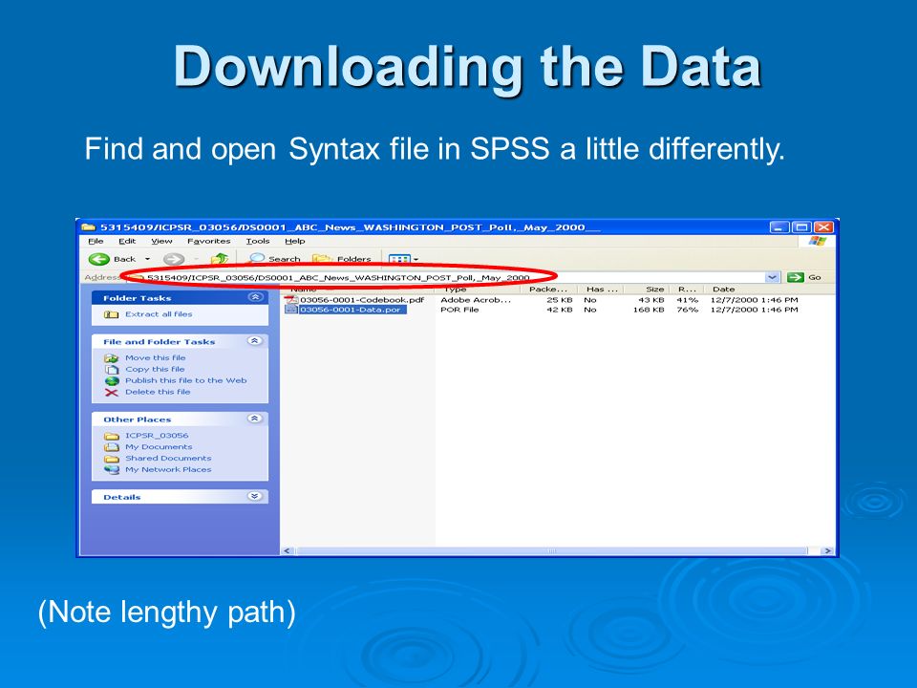Expand the Address bar dropdown arrow

click(x=773, y=277)
